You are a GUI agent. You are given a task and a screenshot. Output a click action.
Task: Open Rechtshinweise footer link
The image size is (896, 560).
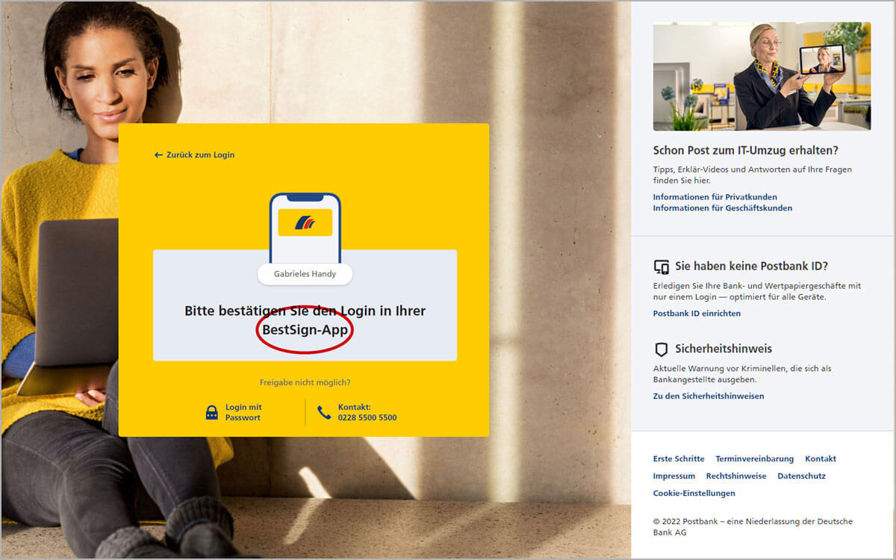pyautogui.click(x=736, y=476)
